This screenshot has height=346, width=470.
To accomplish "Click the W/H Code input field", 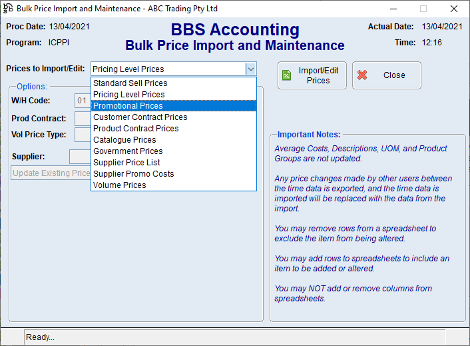I will (82, 101).
